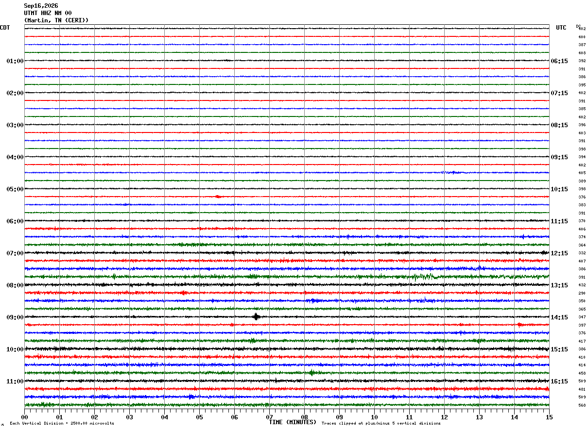Click the minute 07 tick label on axis
The width and height of the screenshot is (588, 430).
coord(269,417)
